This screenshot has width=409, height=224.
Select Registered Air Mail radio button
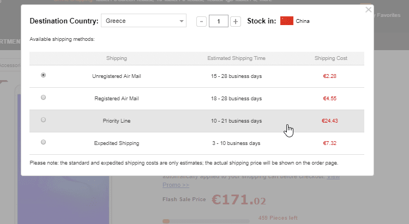(44, 98)
